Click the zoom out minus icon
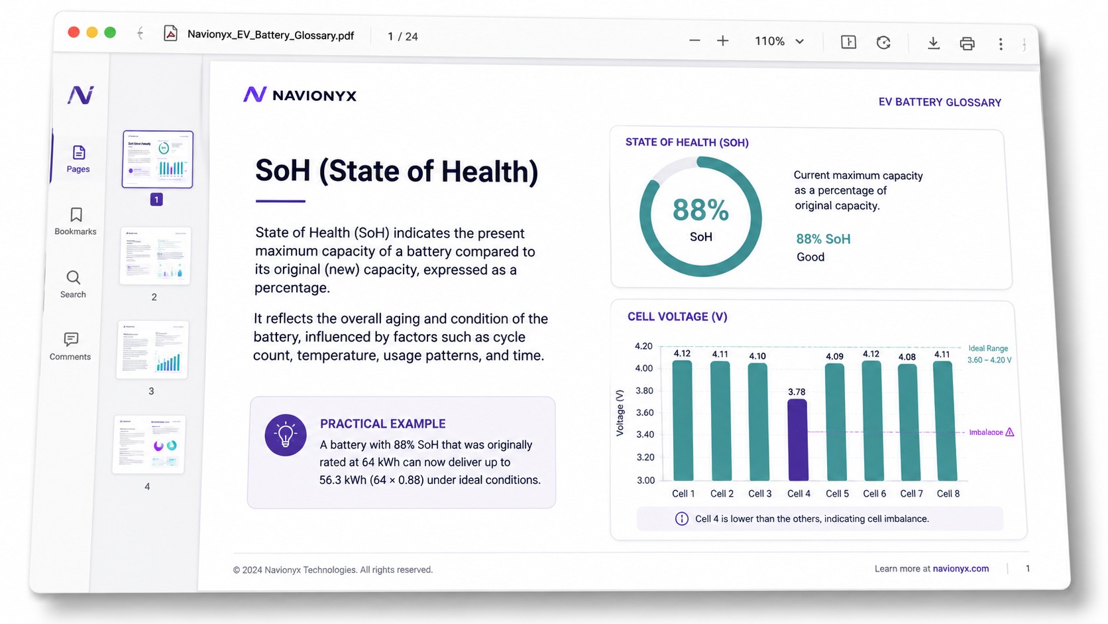The image size is (1108, 624). 694,40
